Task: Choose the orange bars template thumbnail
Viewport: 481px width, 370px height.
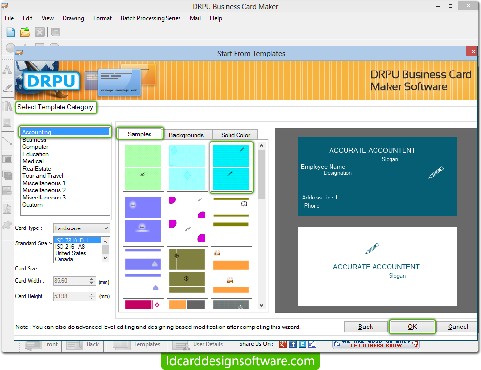Action: click(231, 270)
